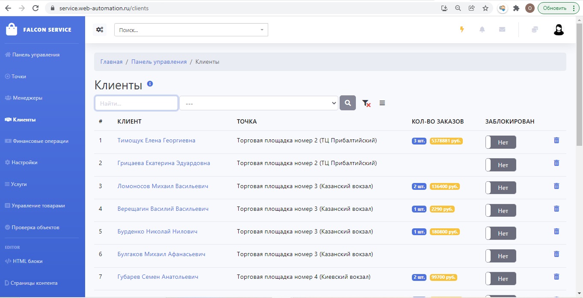The width and height of the screenshot is (583, 298).
Task: Click the coins balance icon
Action: (x=535, y=30)
